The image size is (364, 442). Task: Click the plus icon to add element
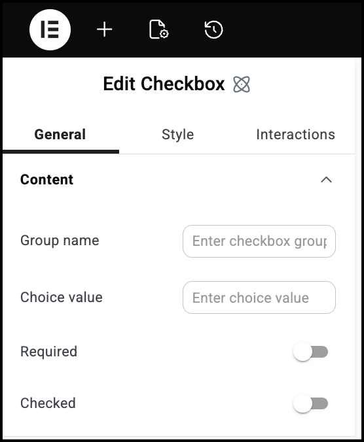(104, 29)
